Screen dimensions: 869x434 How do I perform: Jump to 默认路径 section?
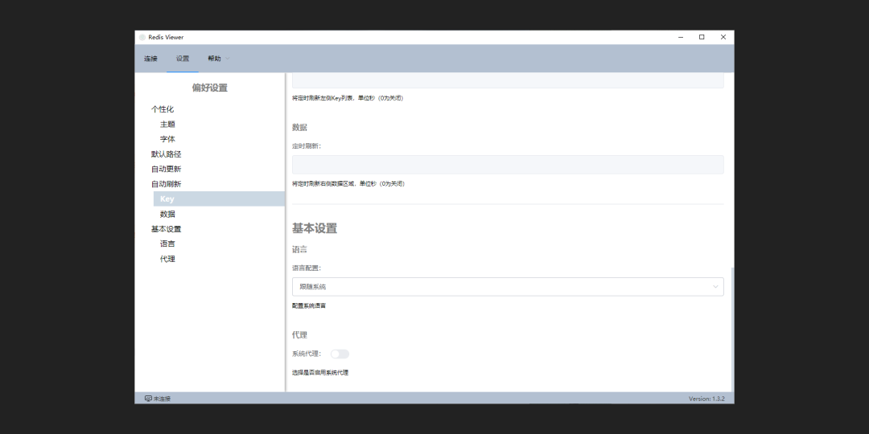pos(167,154)
